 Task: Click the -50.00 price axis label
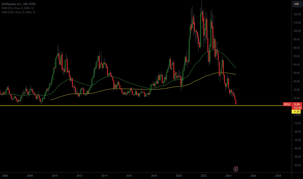click(297, 157)
